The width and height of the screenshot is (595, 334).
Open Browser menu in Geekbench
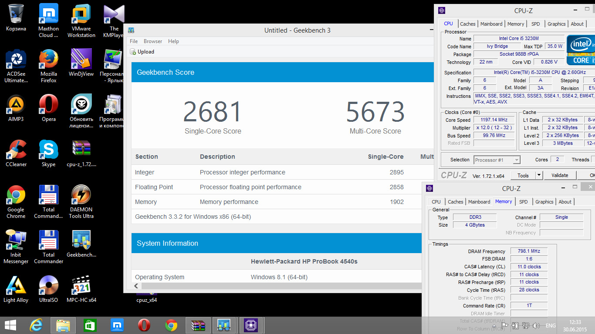click(153, 41)
